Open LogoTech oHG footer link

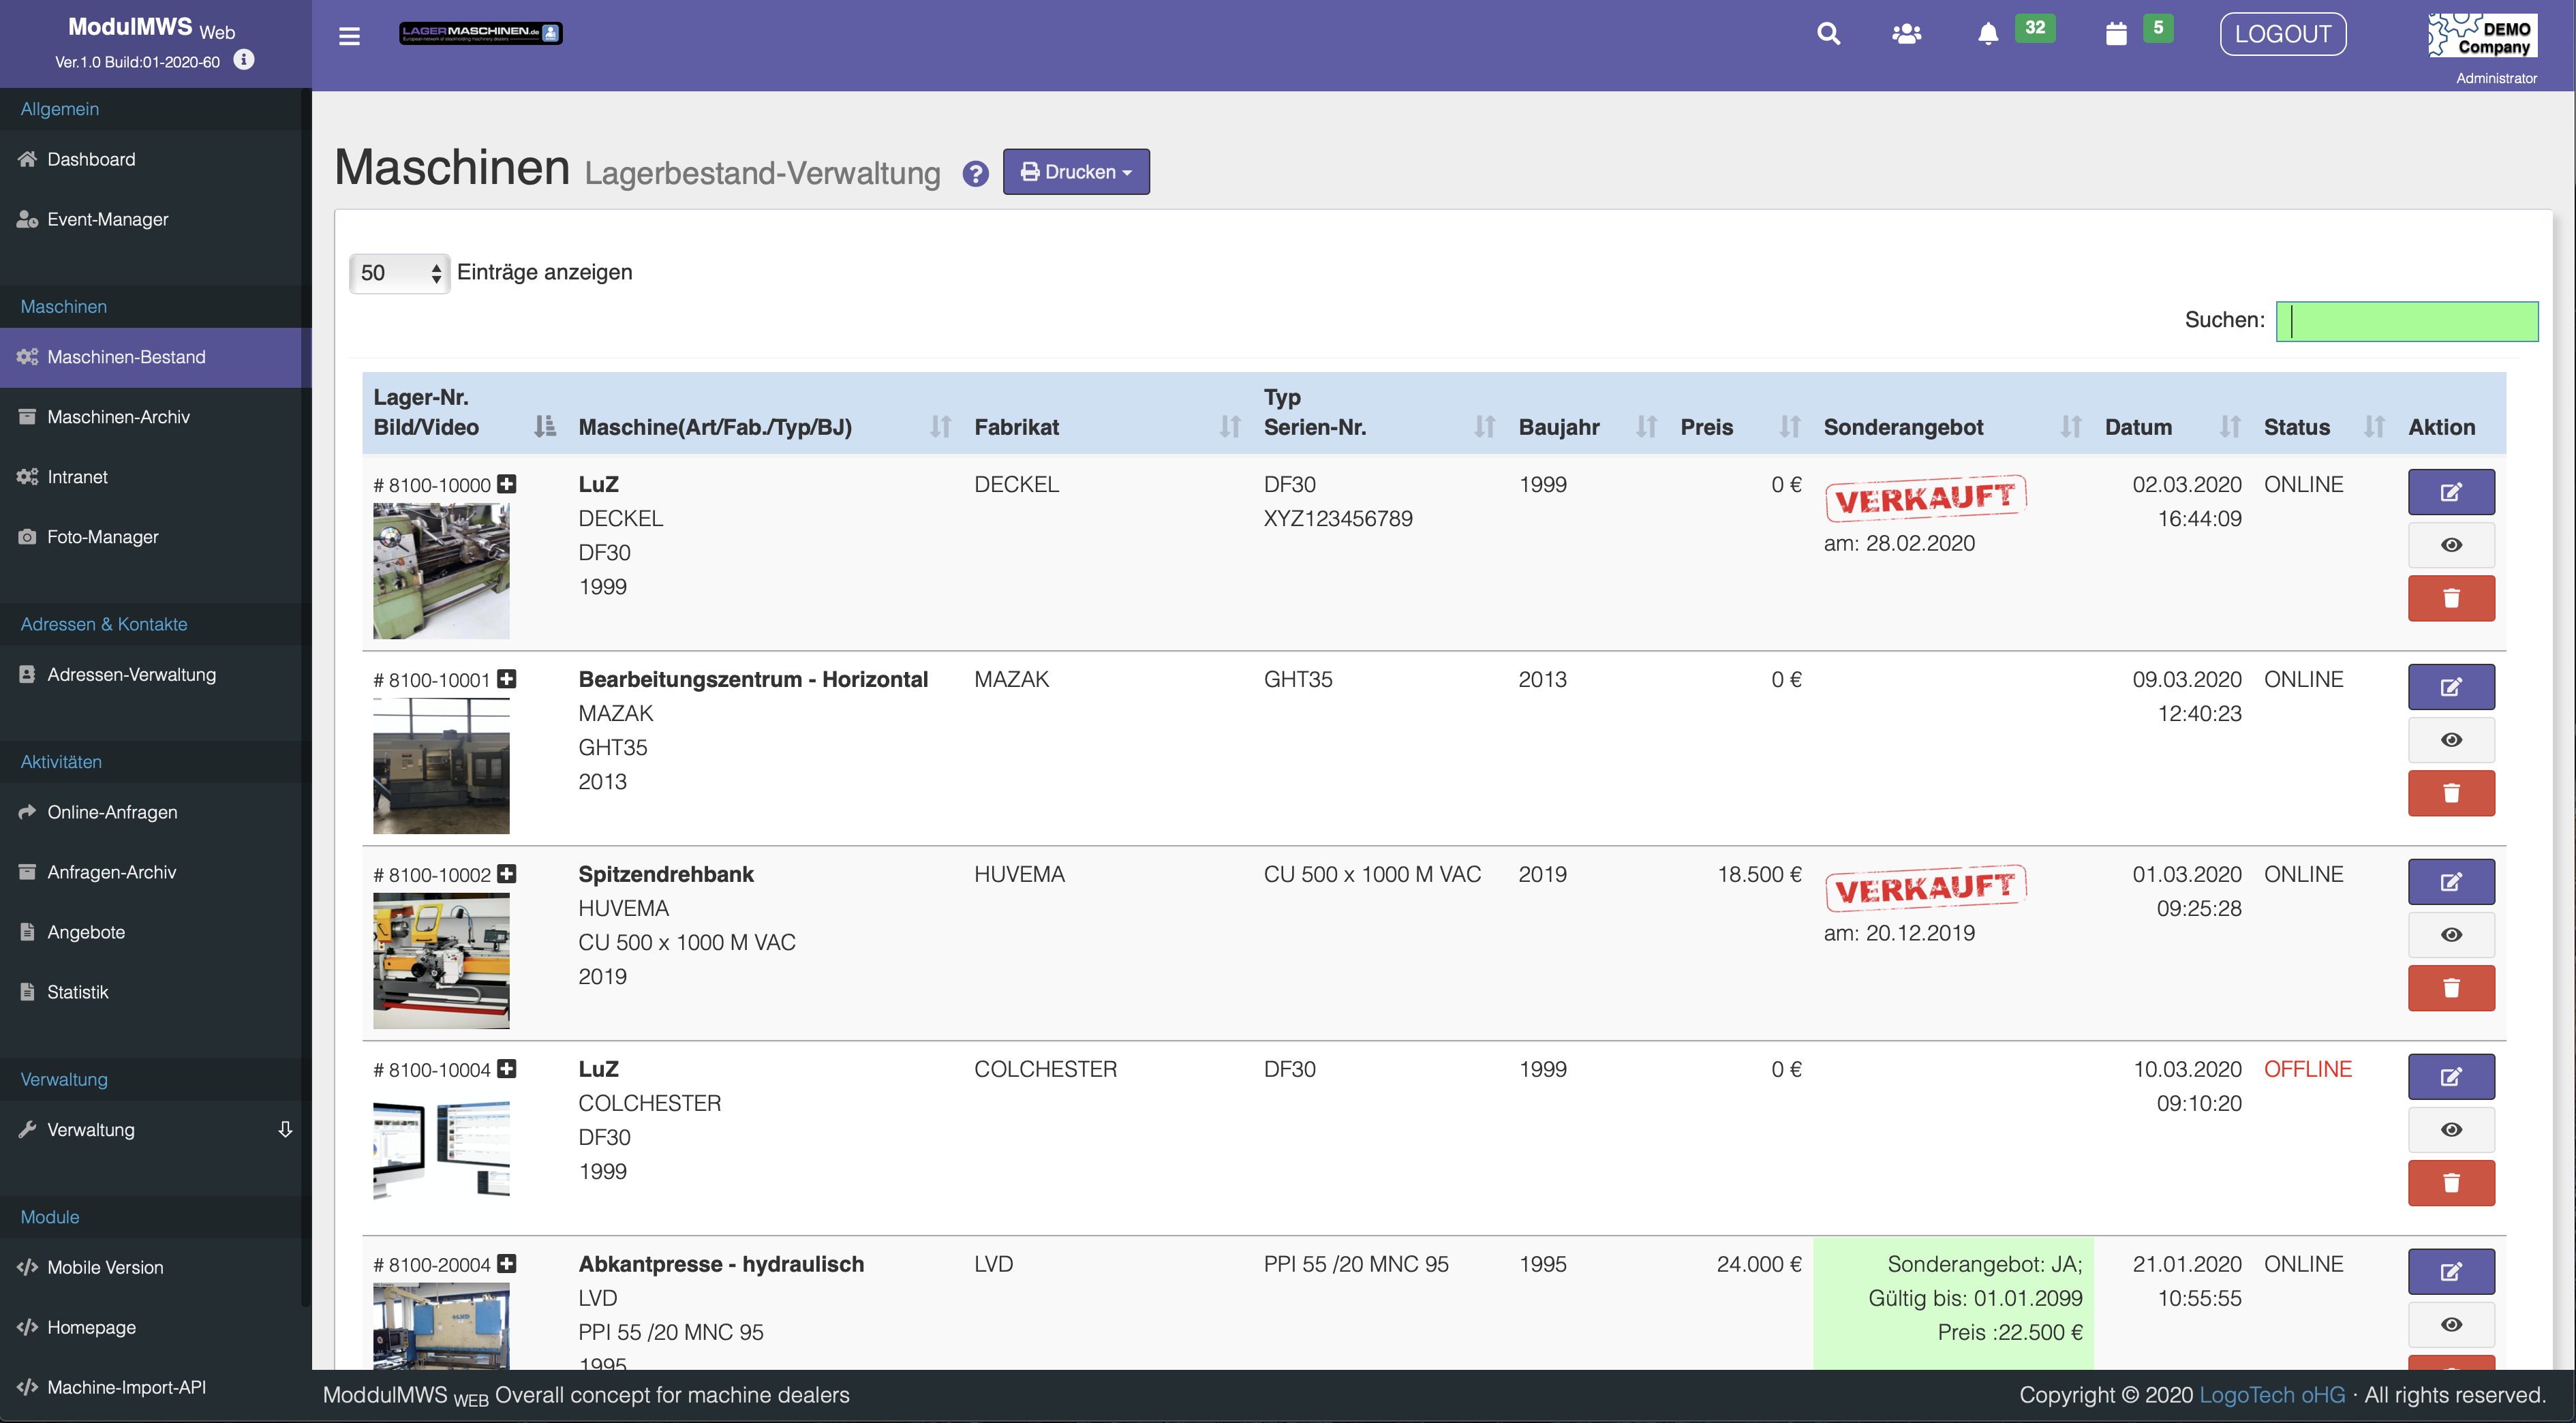(x=2271, y=1395)
